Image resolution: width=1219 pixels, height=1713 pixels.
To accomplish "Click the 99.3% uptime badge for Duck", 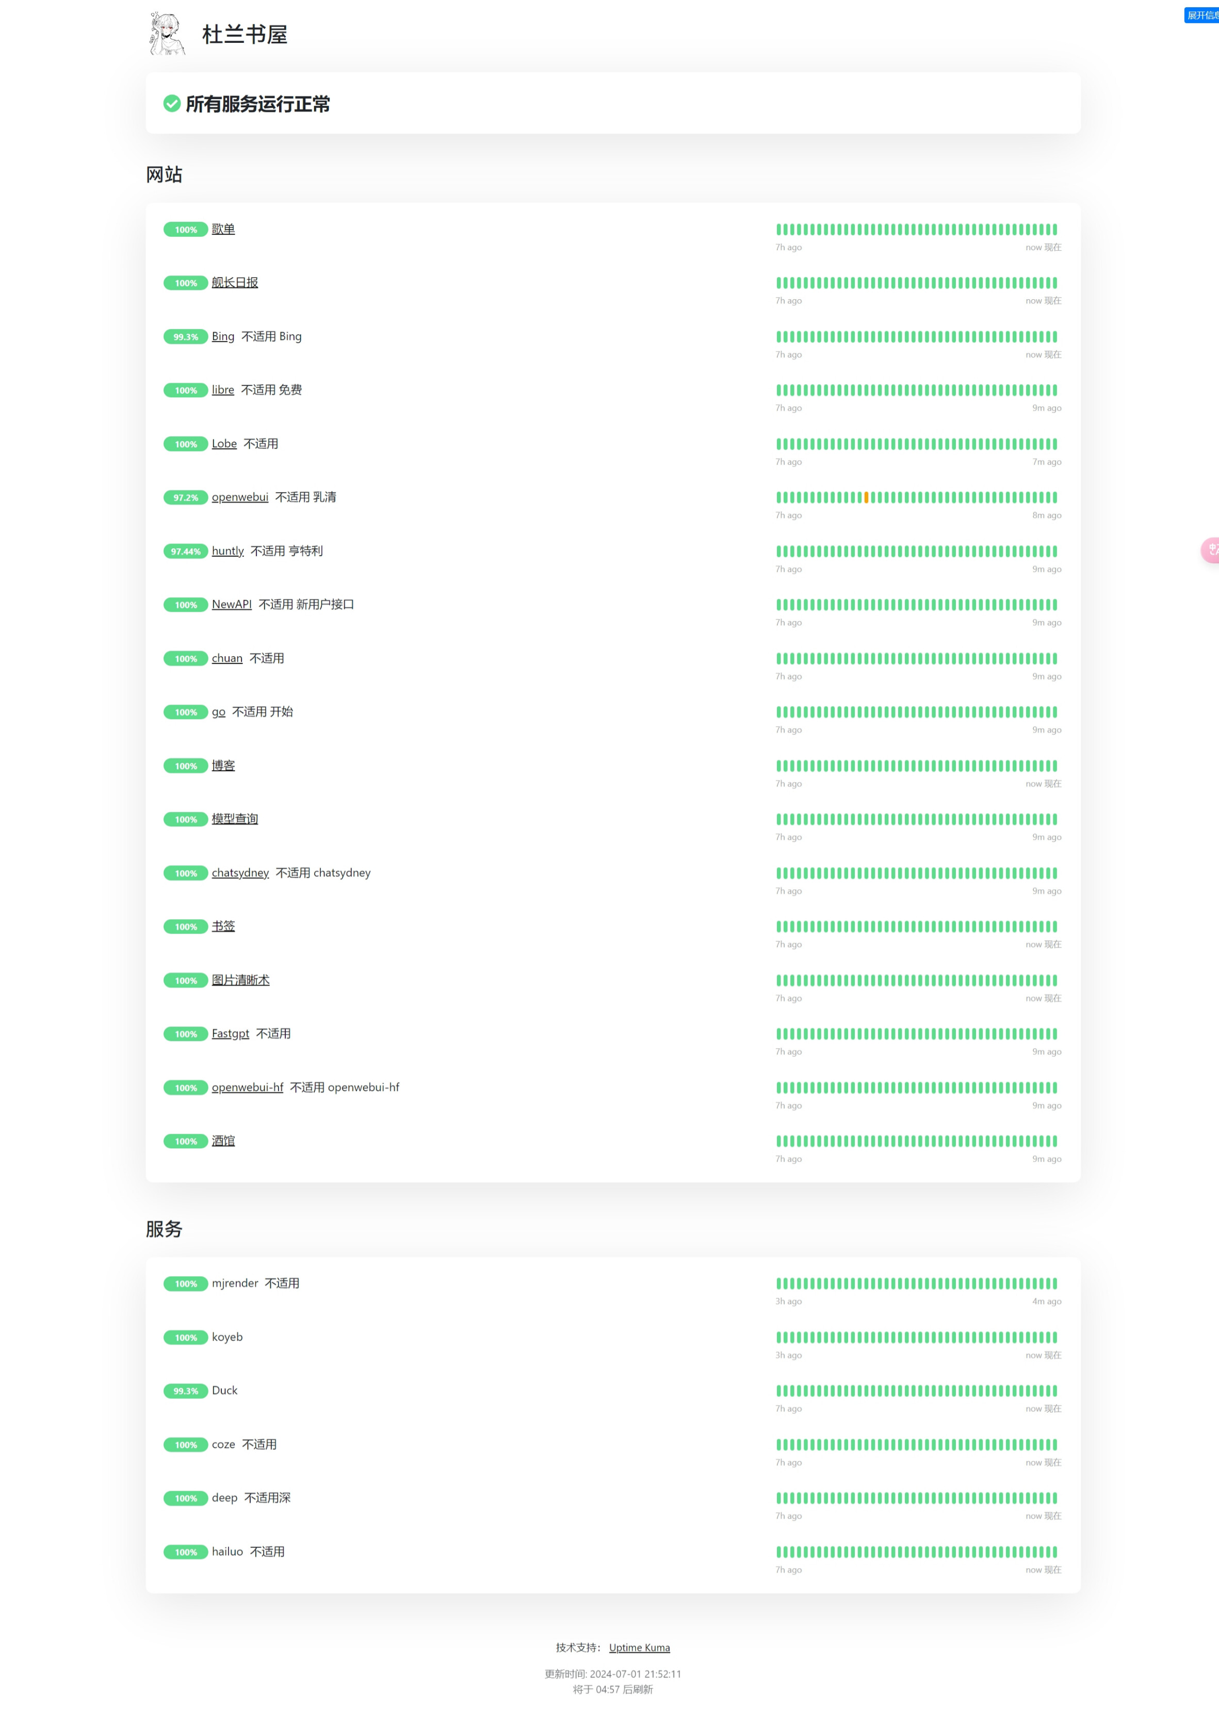I will click(185, 1391).
